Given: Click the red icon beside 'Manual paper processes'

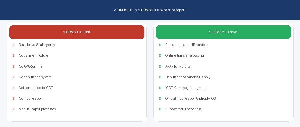Looking at the screenshot, I should point(14,109).
